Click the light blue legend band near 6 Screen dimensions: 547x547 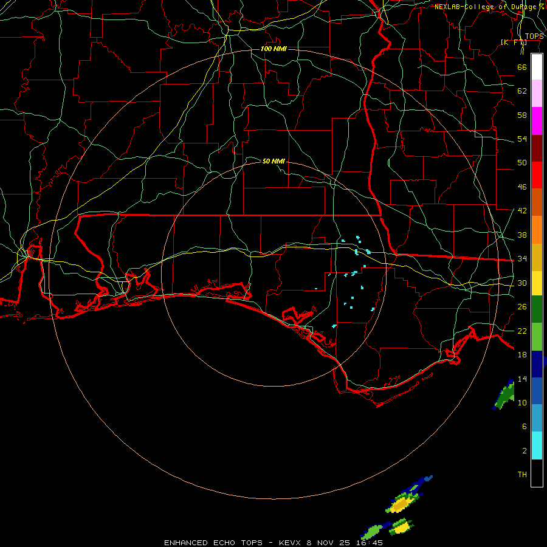[x=537, y=418]
